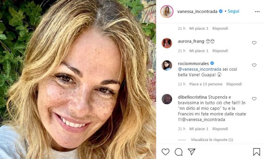
Task: Save post with bookmark icon
Action: (x=256, y=152)
